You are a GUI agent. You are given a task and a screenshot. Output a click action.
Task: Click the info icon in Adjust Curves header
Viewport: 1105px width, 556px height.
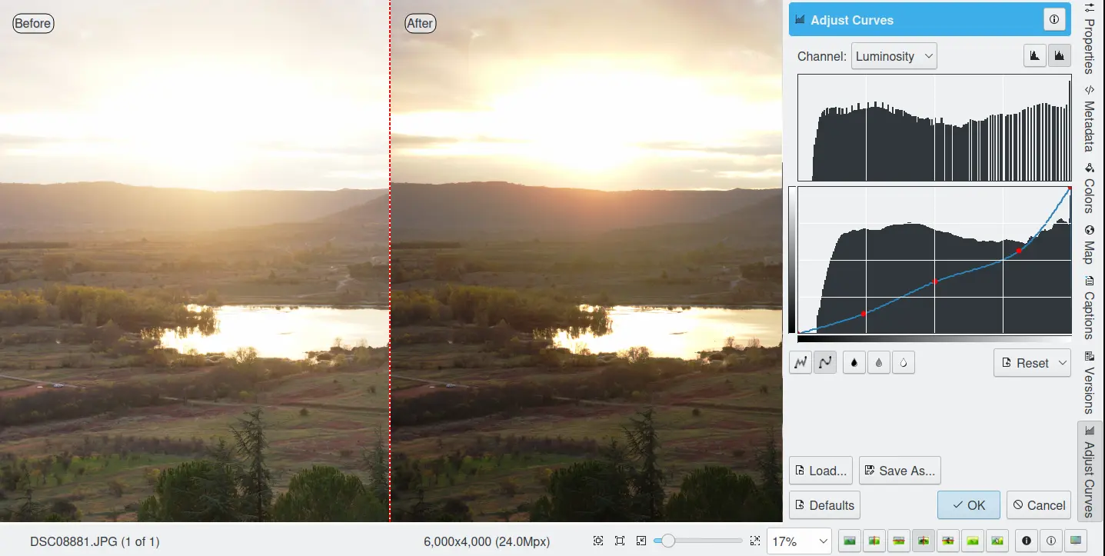pos(1054,20)
